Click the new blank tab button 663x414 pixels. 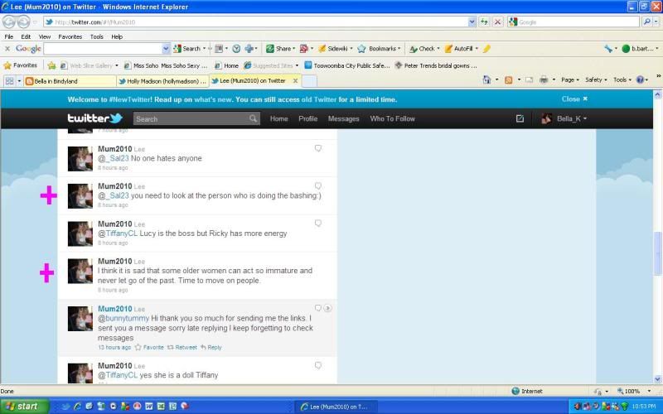(309, 81)
